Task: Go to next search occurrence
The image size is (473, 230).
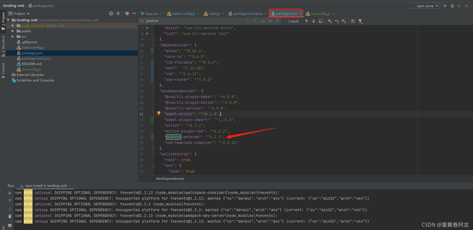Action: coord(314,21)
